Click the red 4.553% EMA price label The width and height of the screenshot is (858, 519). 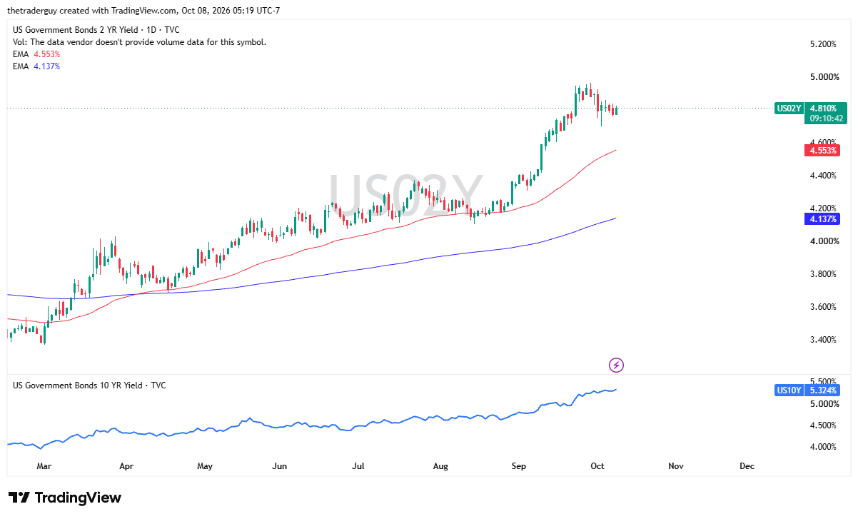(822, 150)
